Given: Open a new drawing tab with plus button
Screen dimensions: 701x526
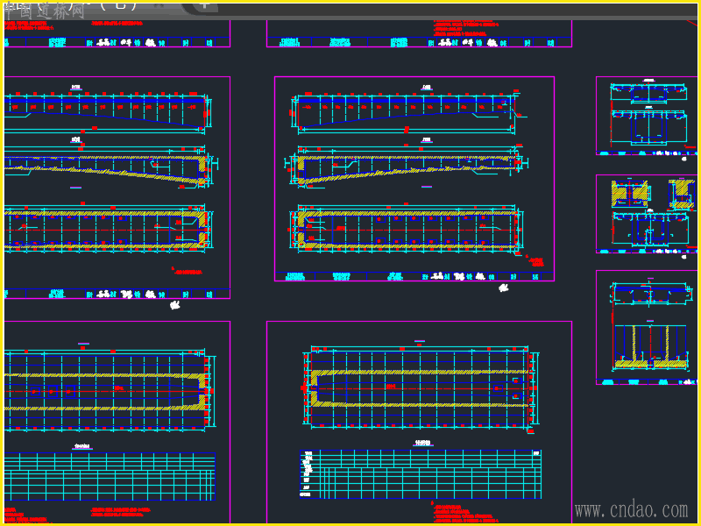Looking at the screenshot, I should pyautogui.click(x=204, y=6).
